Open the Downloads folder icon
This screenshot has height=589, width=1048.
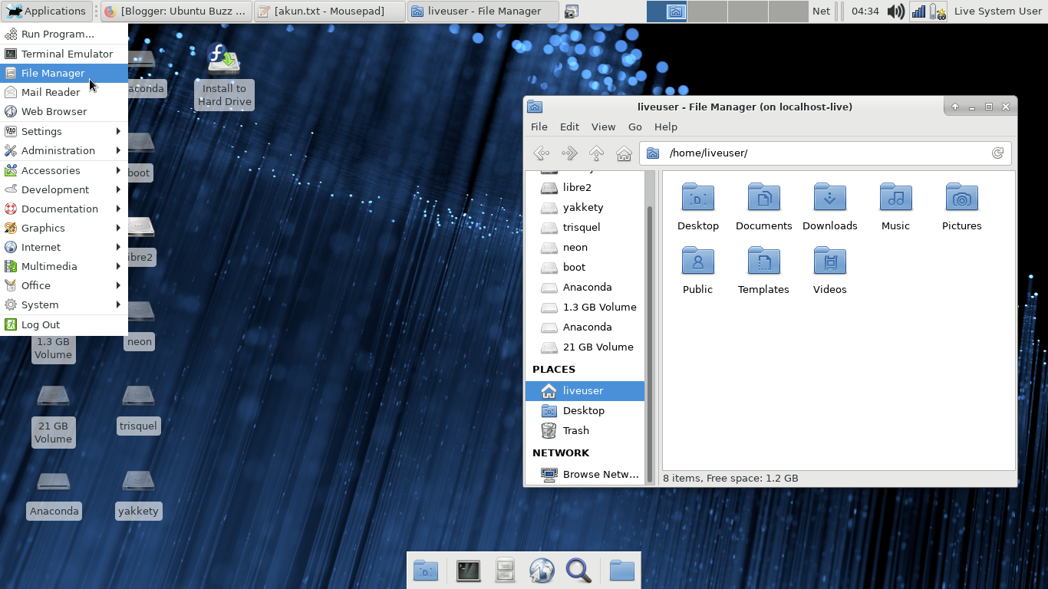829,203
